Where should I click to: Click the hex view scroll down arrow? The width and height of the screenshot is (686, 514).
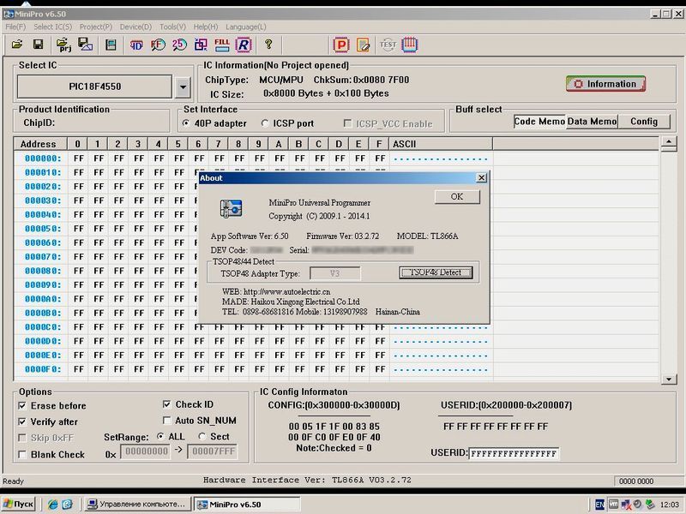coord(669,379)
